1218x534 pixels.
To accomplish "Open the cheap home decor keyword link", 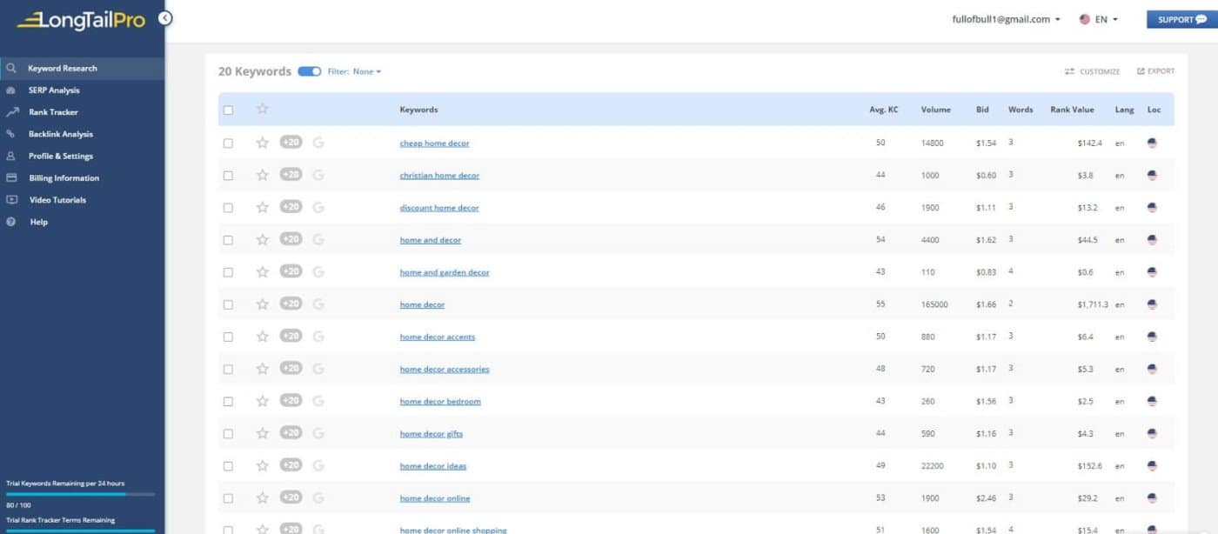I will point(434,143).
